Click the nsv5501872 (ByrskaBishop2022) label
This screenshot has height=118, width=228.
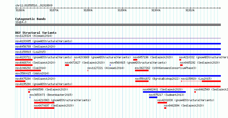pos(157,79)
